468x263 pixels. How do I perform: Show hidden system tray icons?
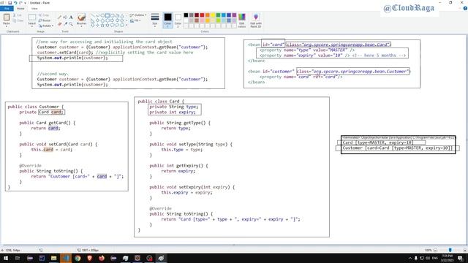(410, 258)
